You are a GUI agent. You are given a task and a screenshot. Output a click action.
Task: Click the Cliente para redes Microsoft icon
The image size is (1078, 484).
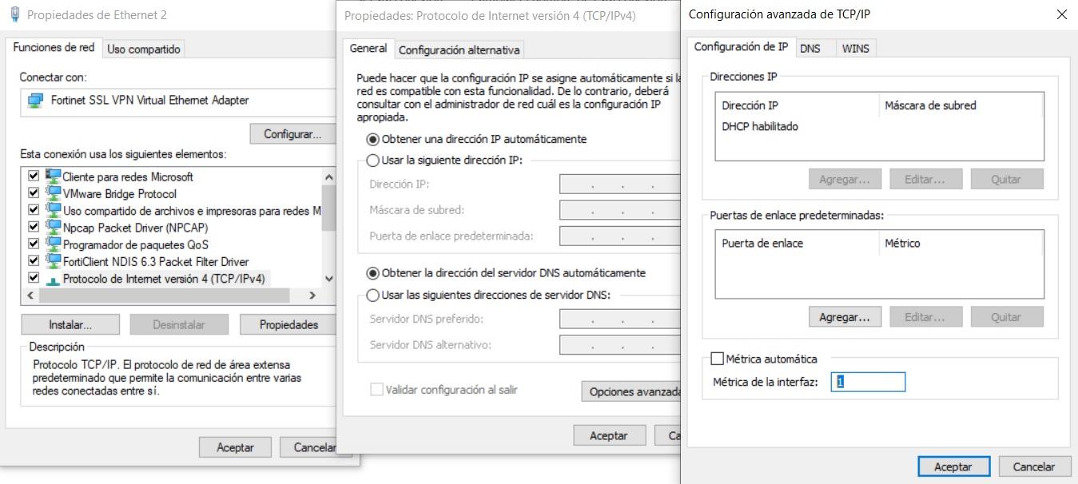pos(54,177)
